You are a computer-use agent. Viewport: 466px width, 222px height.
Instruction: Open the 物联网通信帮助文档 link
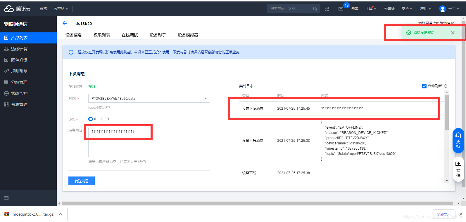coord(436,23)
